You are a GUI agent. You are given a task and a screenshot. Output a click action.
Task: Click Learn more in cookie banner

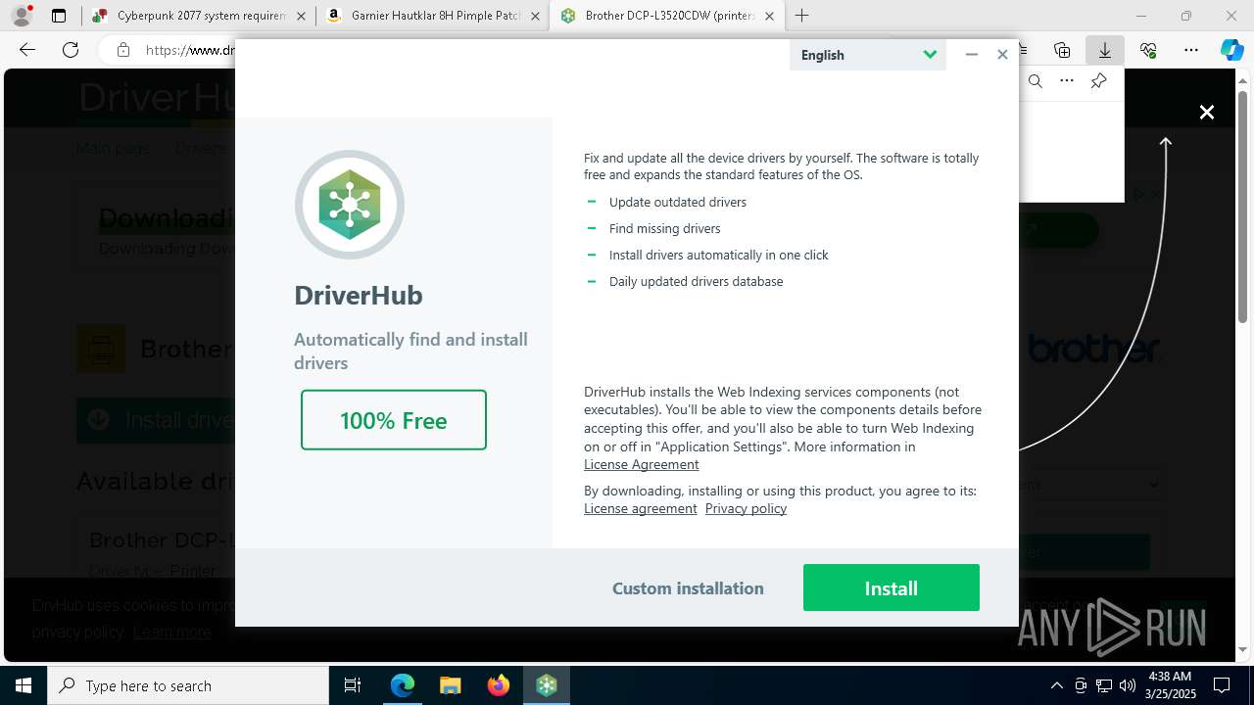[x=172, y=633]
